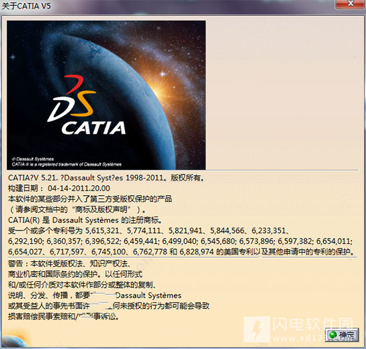
Task: Click the green light icon on 确定 button
Action: 333,335
